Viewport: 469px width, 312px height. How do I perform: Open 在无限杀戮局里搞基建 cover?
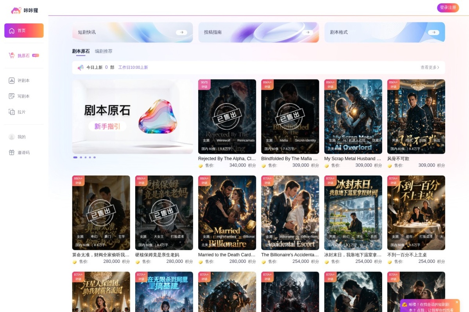164,292
